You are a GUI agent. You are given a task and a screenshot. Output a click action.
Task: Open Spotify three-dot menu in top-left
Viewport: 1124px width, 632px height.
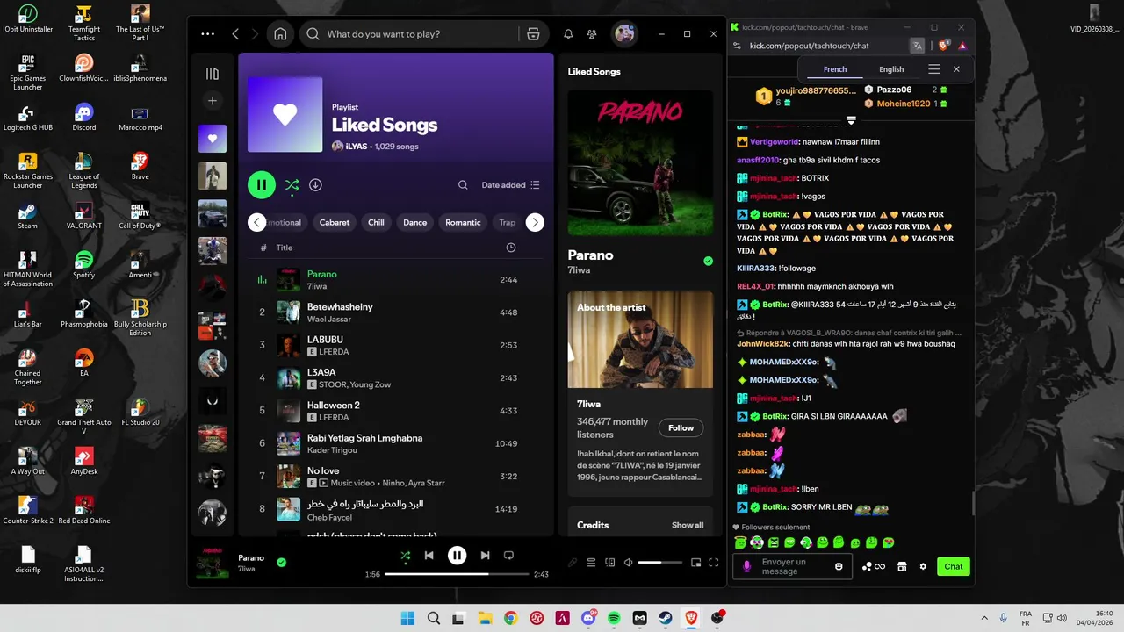[x=207, y=34]
